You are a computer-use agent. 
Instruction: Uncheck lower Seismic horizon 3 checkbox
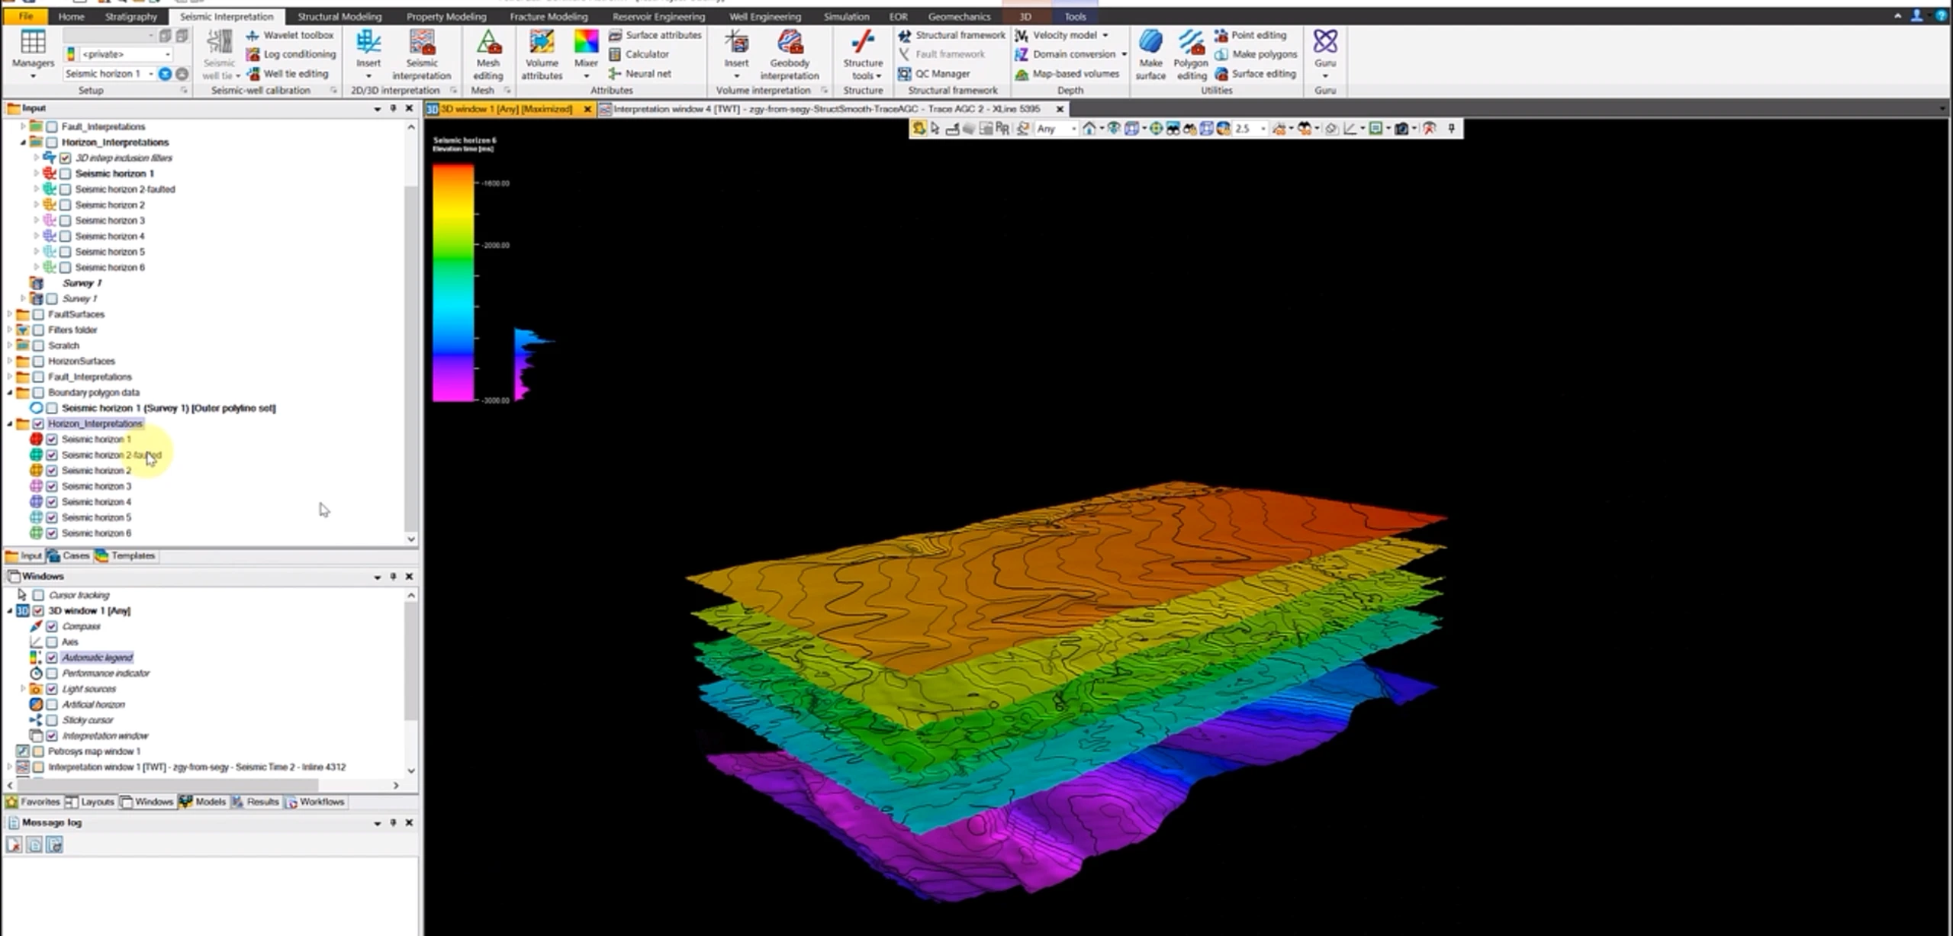[x=52, y=486]
